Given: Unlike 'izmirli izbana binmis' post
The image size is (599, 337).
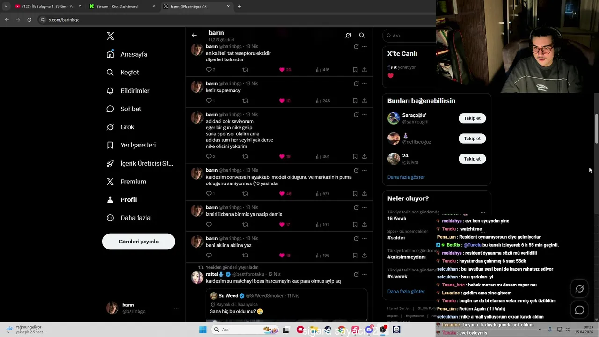Looking at the screenshot, I should pos(282,225).
